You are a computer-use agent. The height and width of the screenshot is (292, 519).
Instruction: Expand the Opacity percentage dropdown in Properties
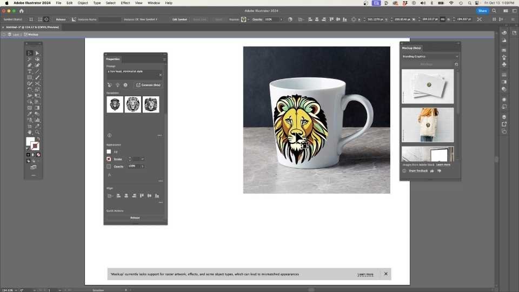[142, 167]
